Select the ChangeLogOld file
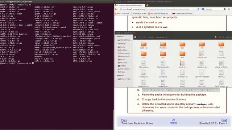The height and width of the screenshot is (130, 232). tap(163, 64)
